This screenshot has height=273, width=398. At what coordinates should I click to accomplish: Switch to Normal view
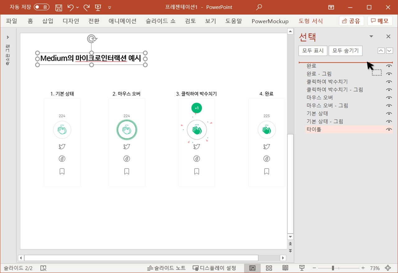click(252, 268)
